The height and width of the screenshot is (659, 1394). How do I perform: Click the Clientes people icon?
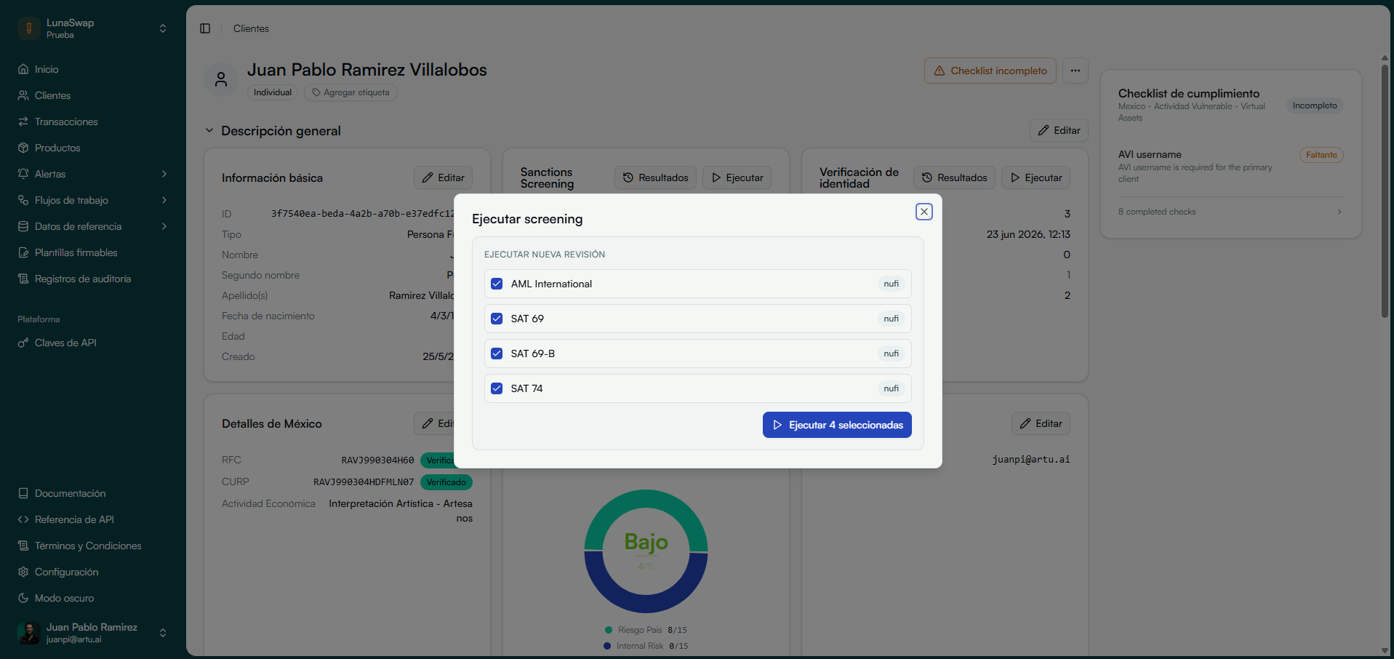(23, 95)
